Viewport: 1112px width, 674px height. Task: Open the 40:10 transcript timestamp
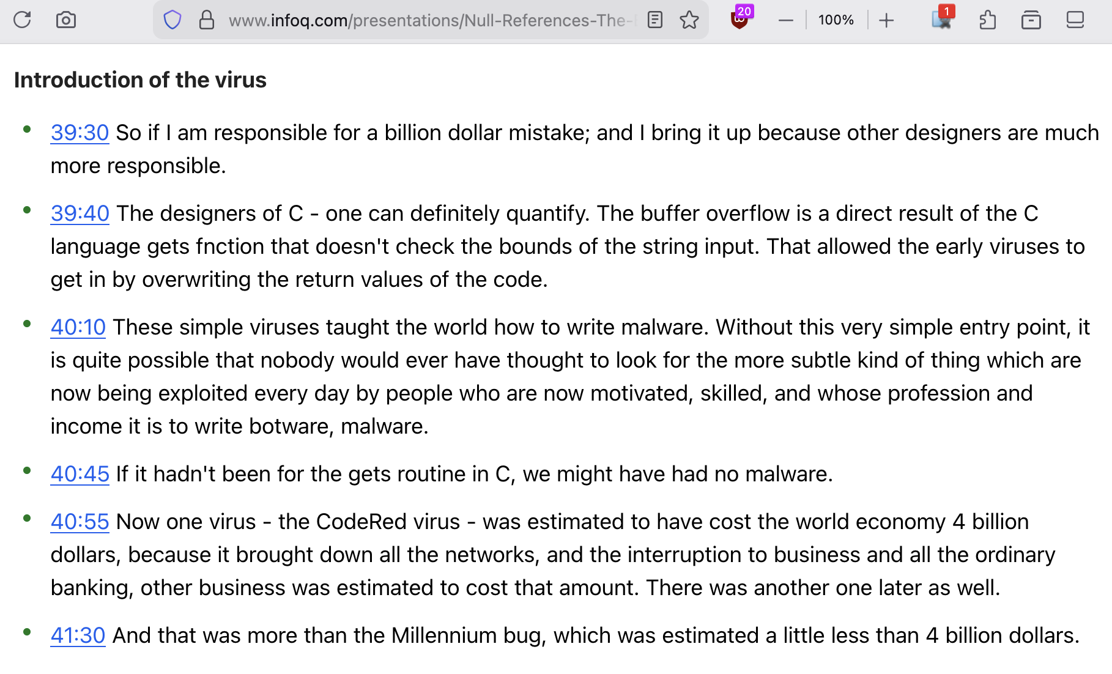pyautogui.click(x=78, y=327)
